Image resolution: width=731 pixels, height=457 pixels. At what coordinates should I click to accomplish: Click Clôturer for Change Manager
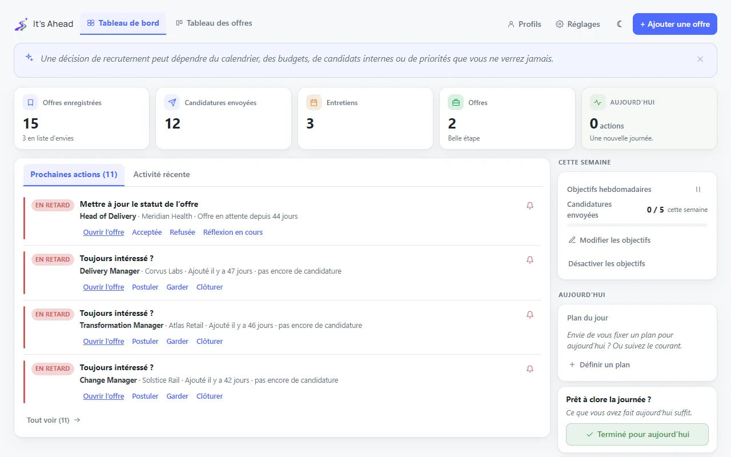210,396
